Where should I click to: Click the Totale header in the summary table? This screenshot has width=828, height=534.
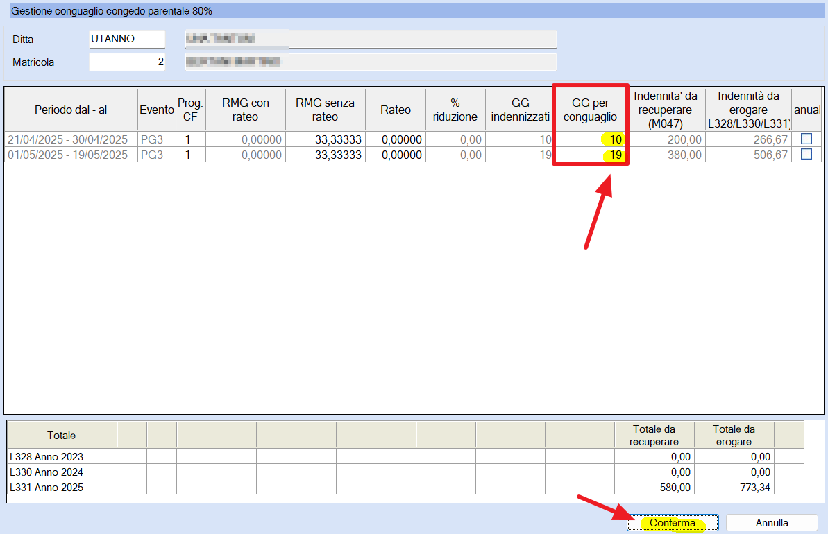[x=62, y=436]
